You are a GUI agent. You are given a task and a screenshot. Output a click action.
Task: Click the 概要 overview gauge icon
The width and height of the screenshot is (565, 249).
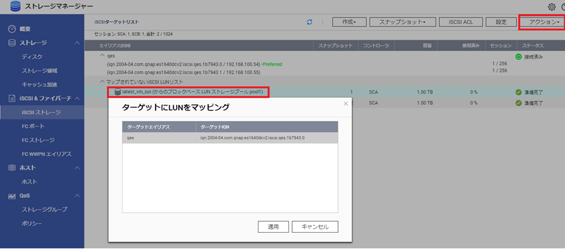pos(12,29)
